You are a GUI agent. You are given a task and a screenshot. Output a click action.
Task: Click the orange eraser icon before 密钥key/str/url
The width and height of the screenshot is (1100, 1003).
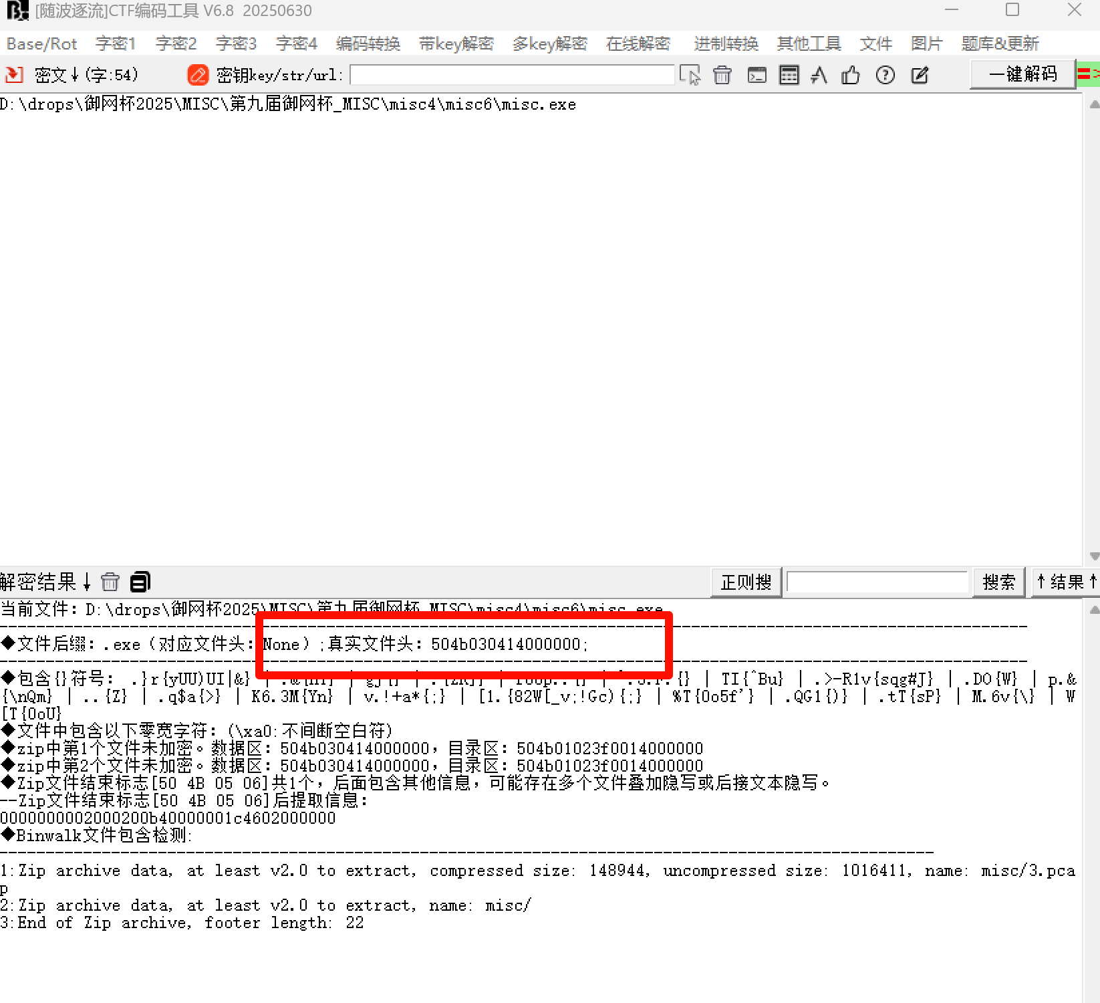tap(198, 74)
